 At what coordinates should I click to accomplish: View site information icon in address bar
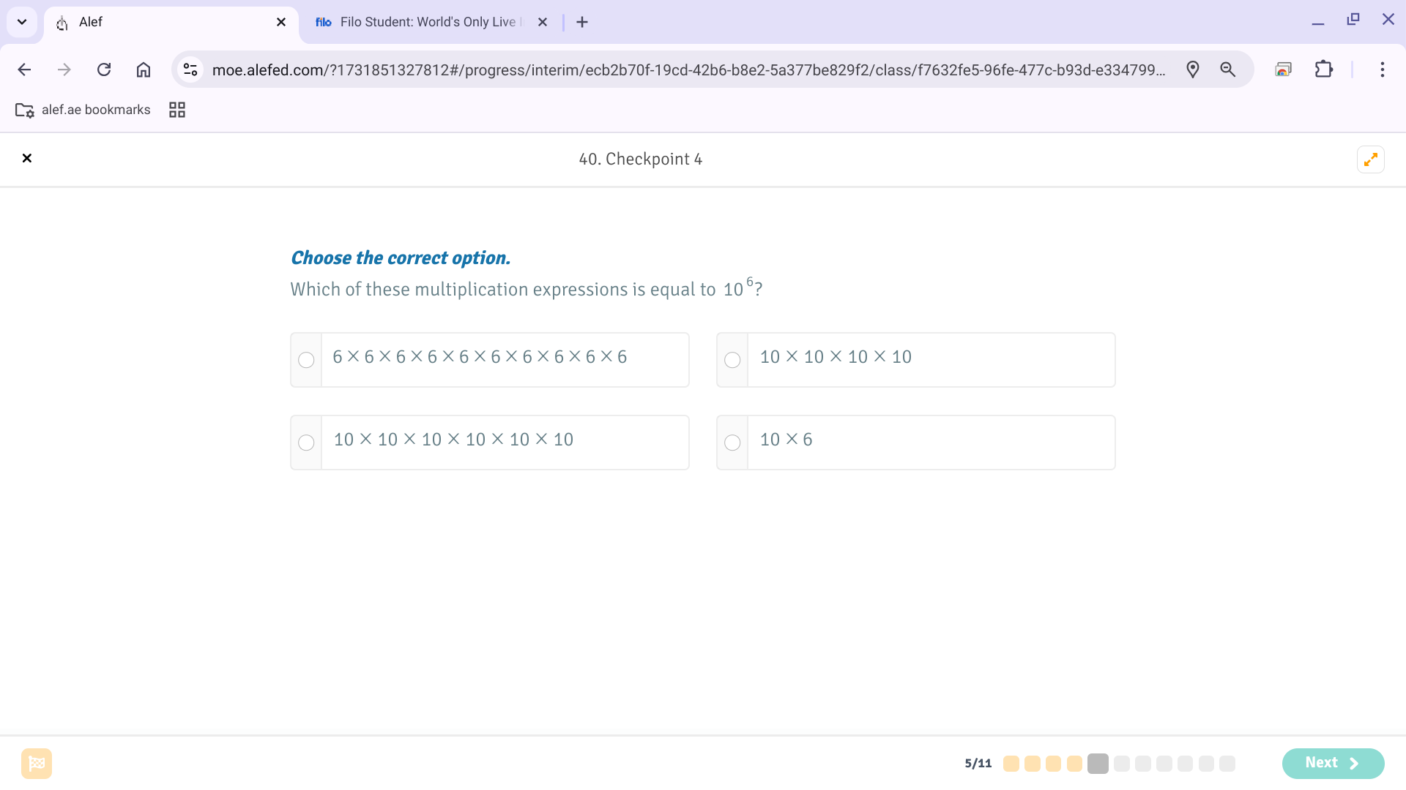click(x=190, y=69)
